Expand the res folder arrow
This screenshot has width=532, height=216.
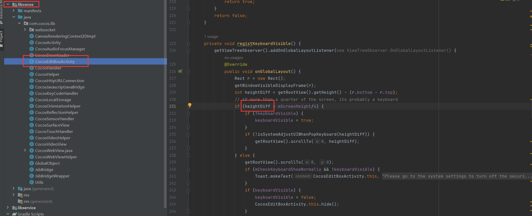pyautogui.click(x=14, y=195)
